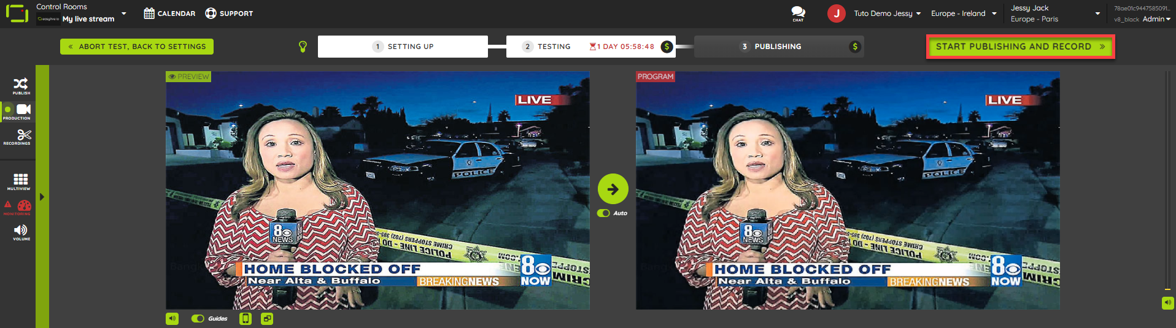Viewport: 1176px width, 328px height.
Task: Toggle mobile view icon below preview
Action: point(246,319)
